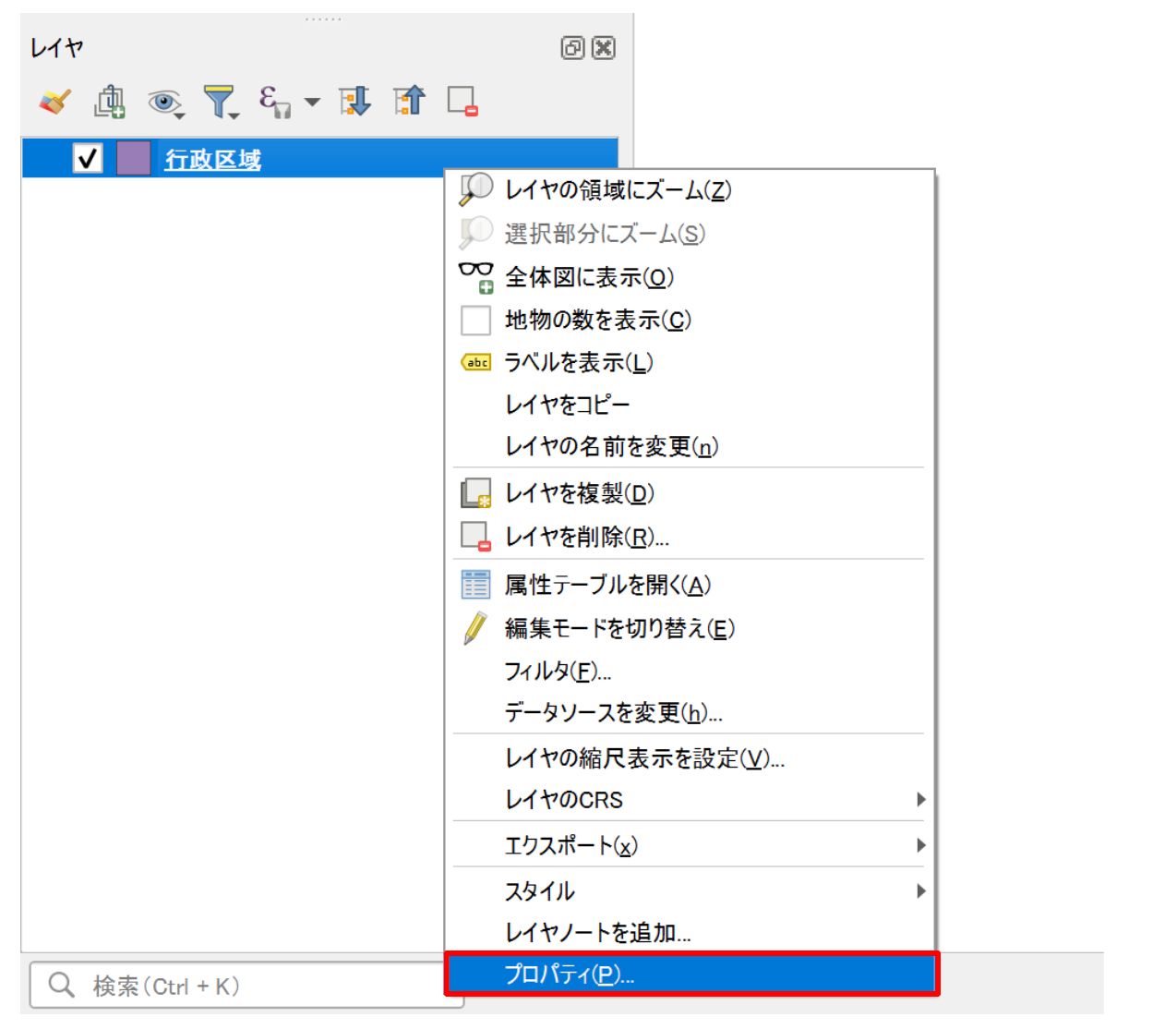Screen dimensions: 1165x1029
Task: Open the layer styling panel brush icon
Action: (54, 102)
